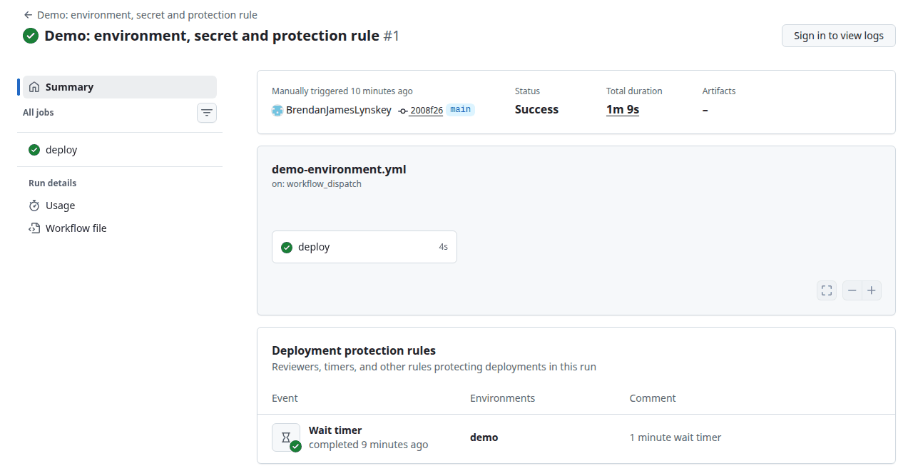Zoom out the workflow graph
The width and height of the screenshot is (913, 471).
pos(852,290)
